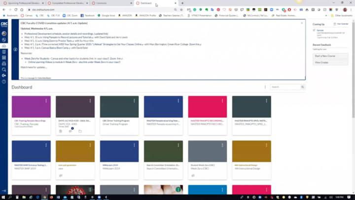Open File Explorer from the taskbar

[24, 197]
